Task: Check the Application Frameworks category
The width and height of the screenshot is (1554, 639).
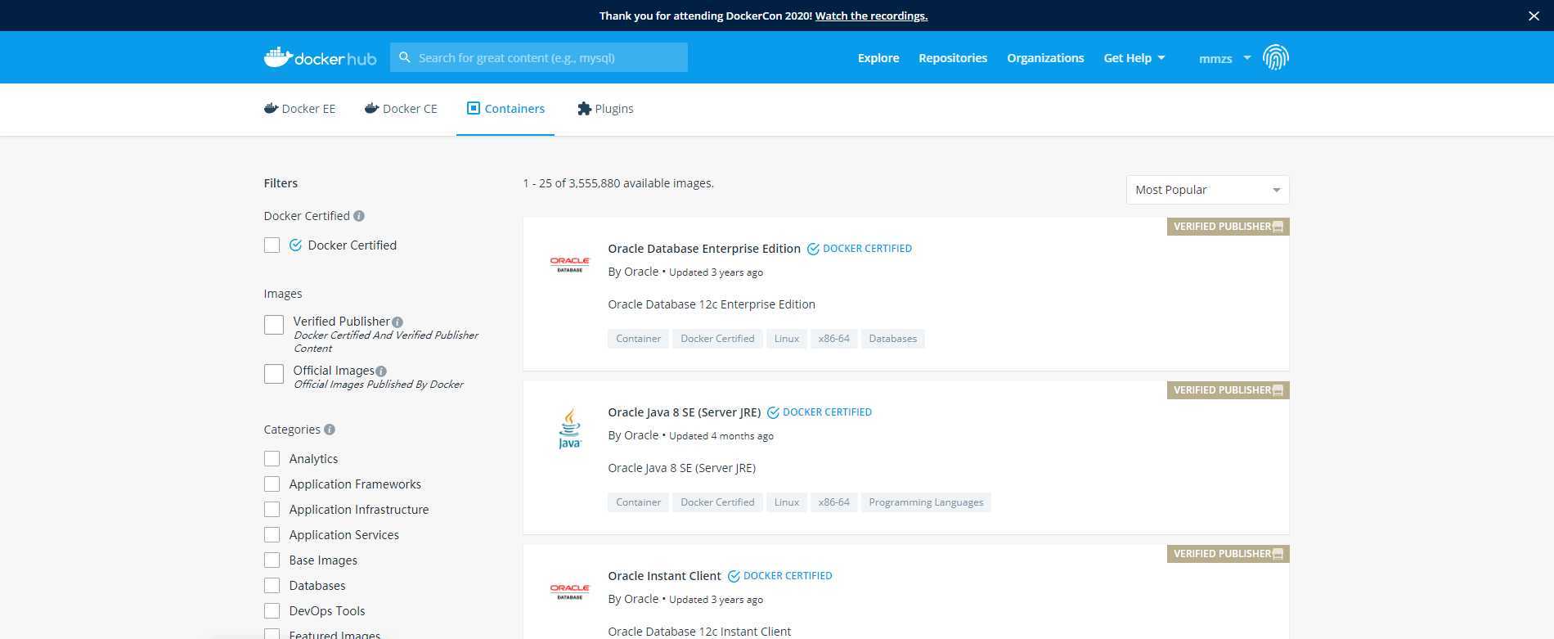Action: [272, 484]
